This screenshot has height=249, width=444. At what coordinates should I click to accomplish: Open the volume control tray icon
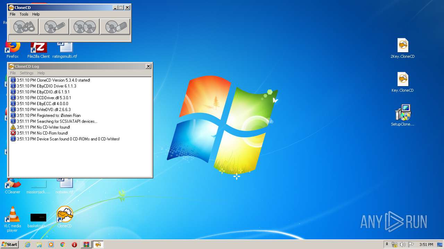tap(403, 245)
